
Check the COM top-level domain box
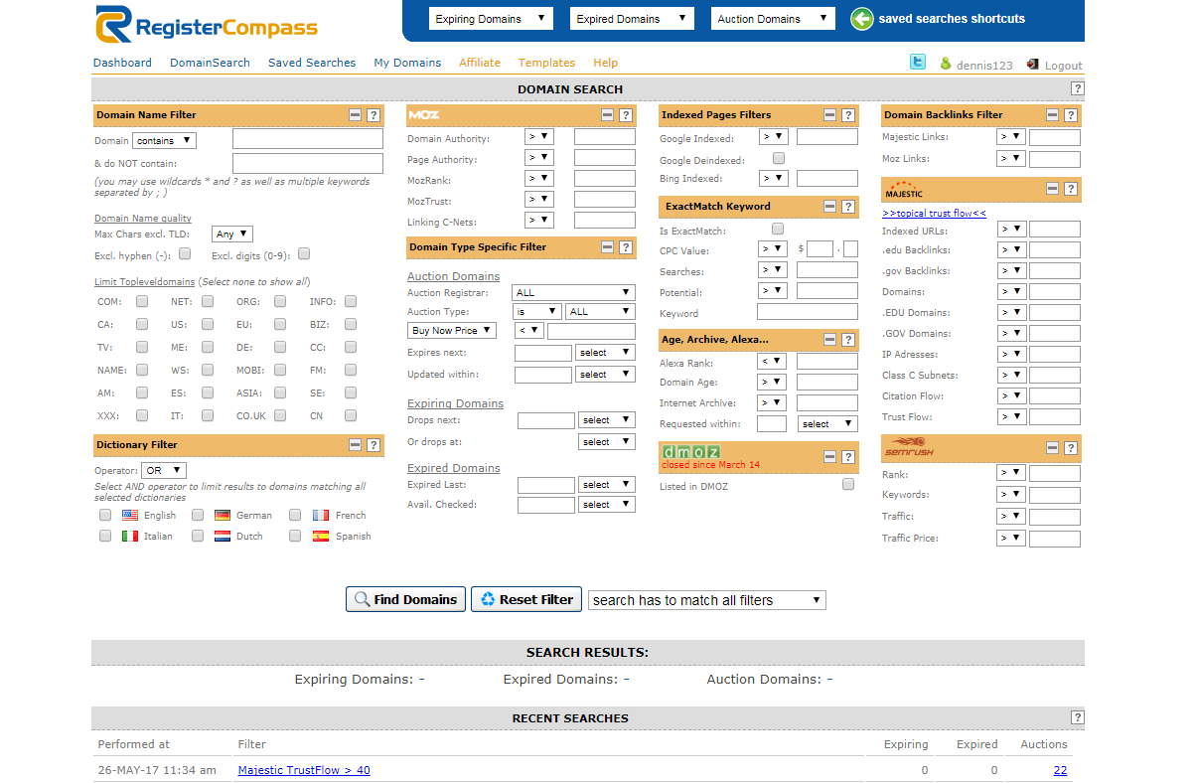(143, 301)
